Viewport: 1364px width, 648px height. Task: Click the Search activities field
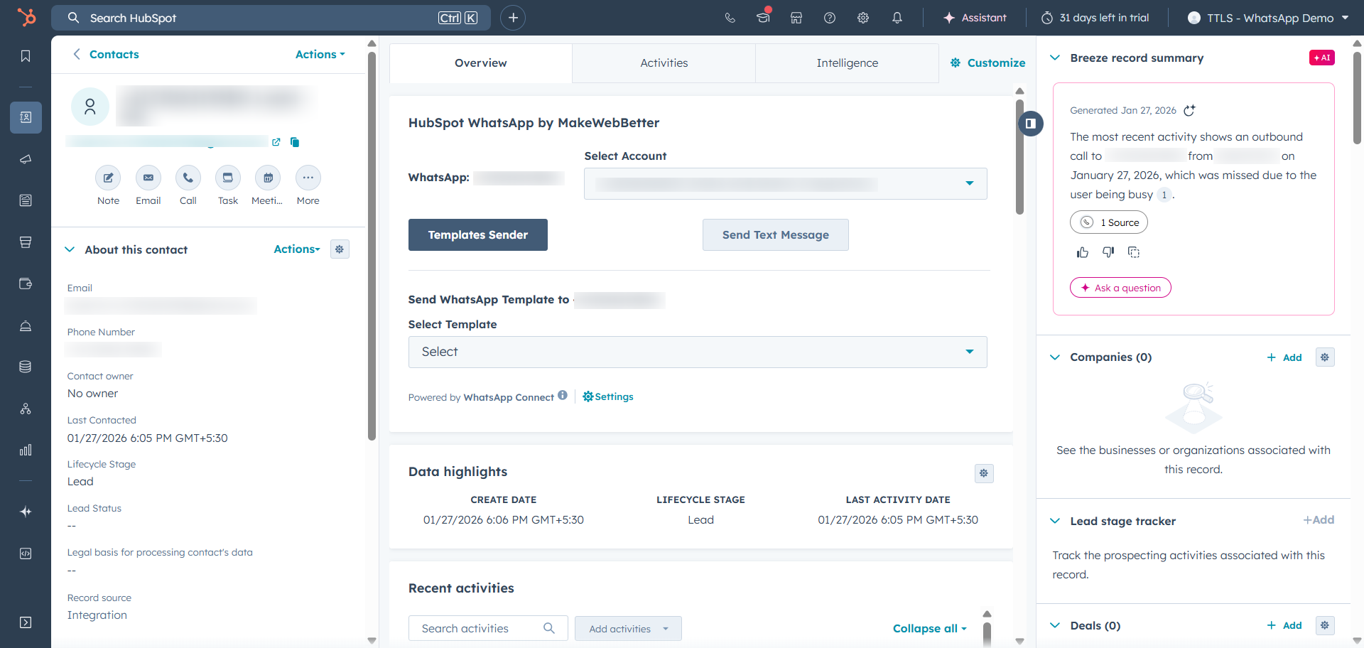click(x=480, y=628)
